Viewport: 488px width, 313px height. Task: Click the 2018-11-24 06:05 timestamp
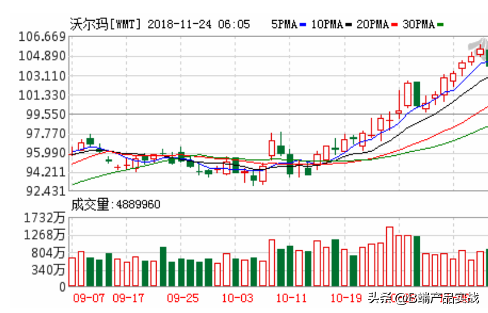click(x=199, y=24)
